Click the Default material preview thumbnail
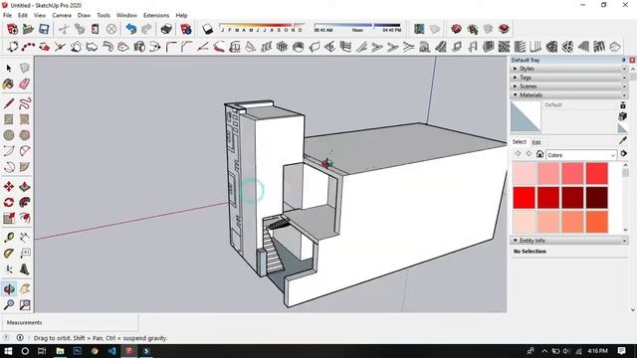Image resolution: width=637 pixels, height=358 pixels. click(x=526, y=117)
